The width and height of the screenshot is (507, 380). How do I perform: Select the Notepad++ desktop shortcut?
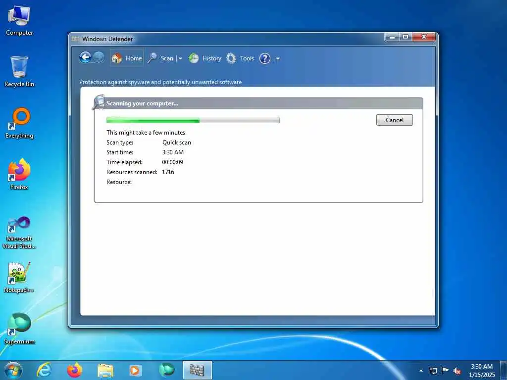pyautogui.click(x=19, y=277)
